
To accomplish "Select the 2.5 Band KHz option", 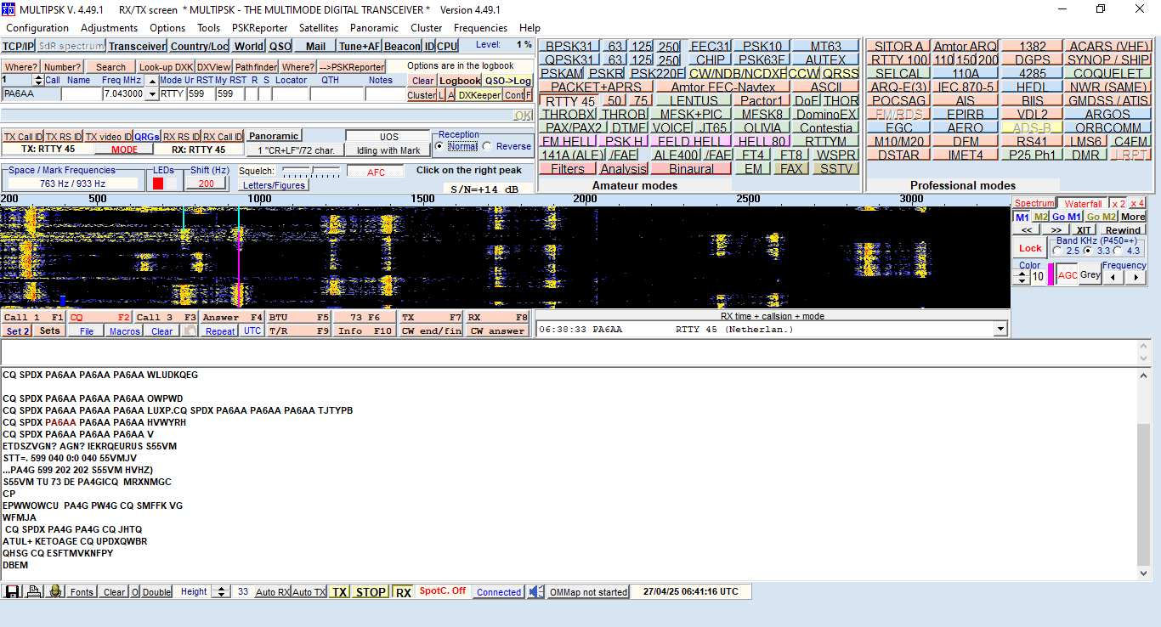I will tap(1056, 251).
